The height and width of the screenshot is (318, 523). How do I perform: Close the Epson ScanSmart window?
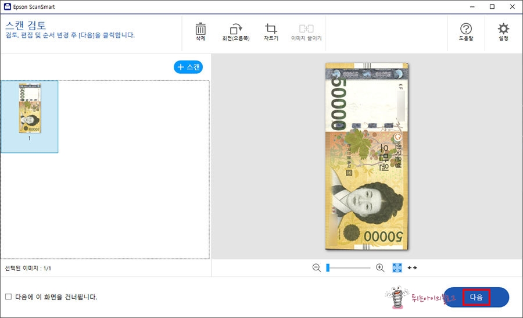coord(513,6)
